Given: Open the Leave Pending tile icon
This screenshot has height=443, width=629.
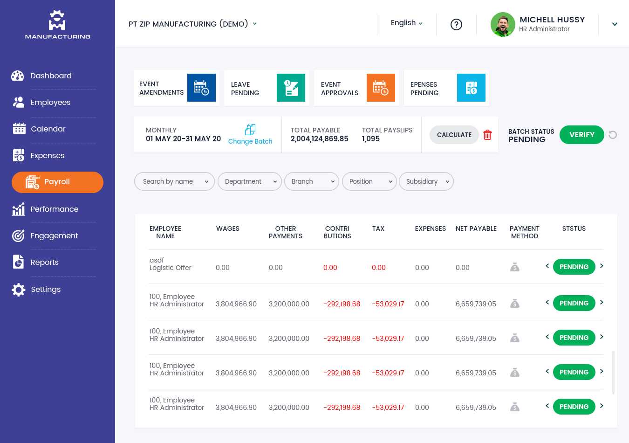Looking at the screenshot, I should (x=291, y=88).
